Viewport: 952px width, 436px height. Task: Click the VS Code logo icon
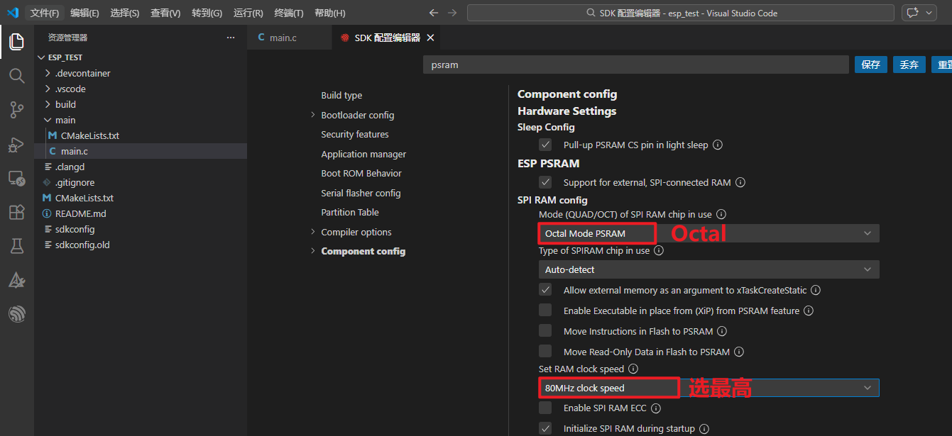pyautogui.click(x=12, y=13)
